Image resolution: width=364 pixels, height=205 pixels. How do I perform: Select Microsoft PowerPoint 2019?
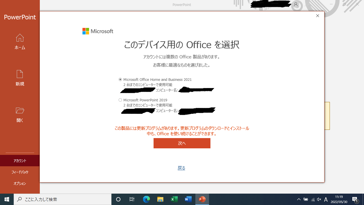(x=120, y=100)
